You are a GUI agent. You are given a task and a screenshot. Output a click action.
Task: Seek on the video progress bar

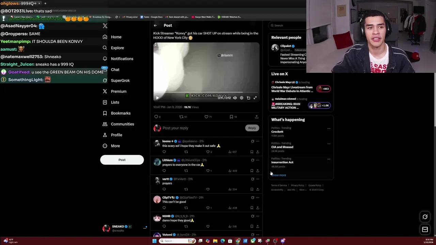tap(206, 92)
